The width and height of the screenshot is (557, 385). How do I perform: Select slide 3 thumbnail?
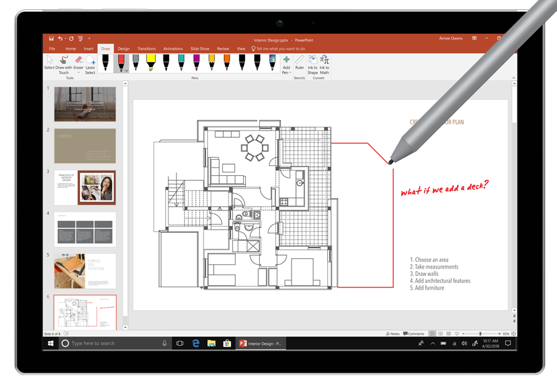point(84,187)
